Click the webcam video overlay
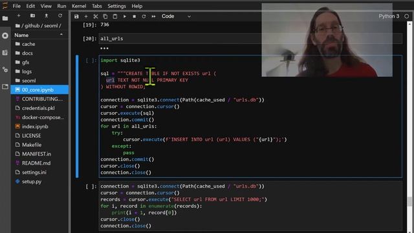 [327, 40]
